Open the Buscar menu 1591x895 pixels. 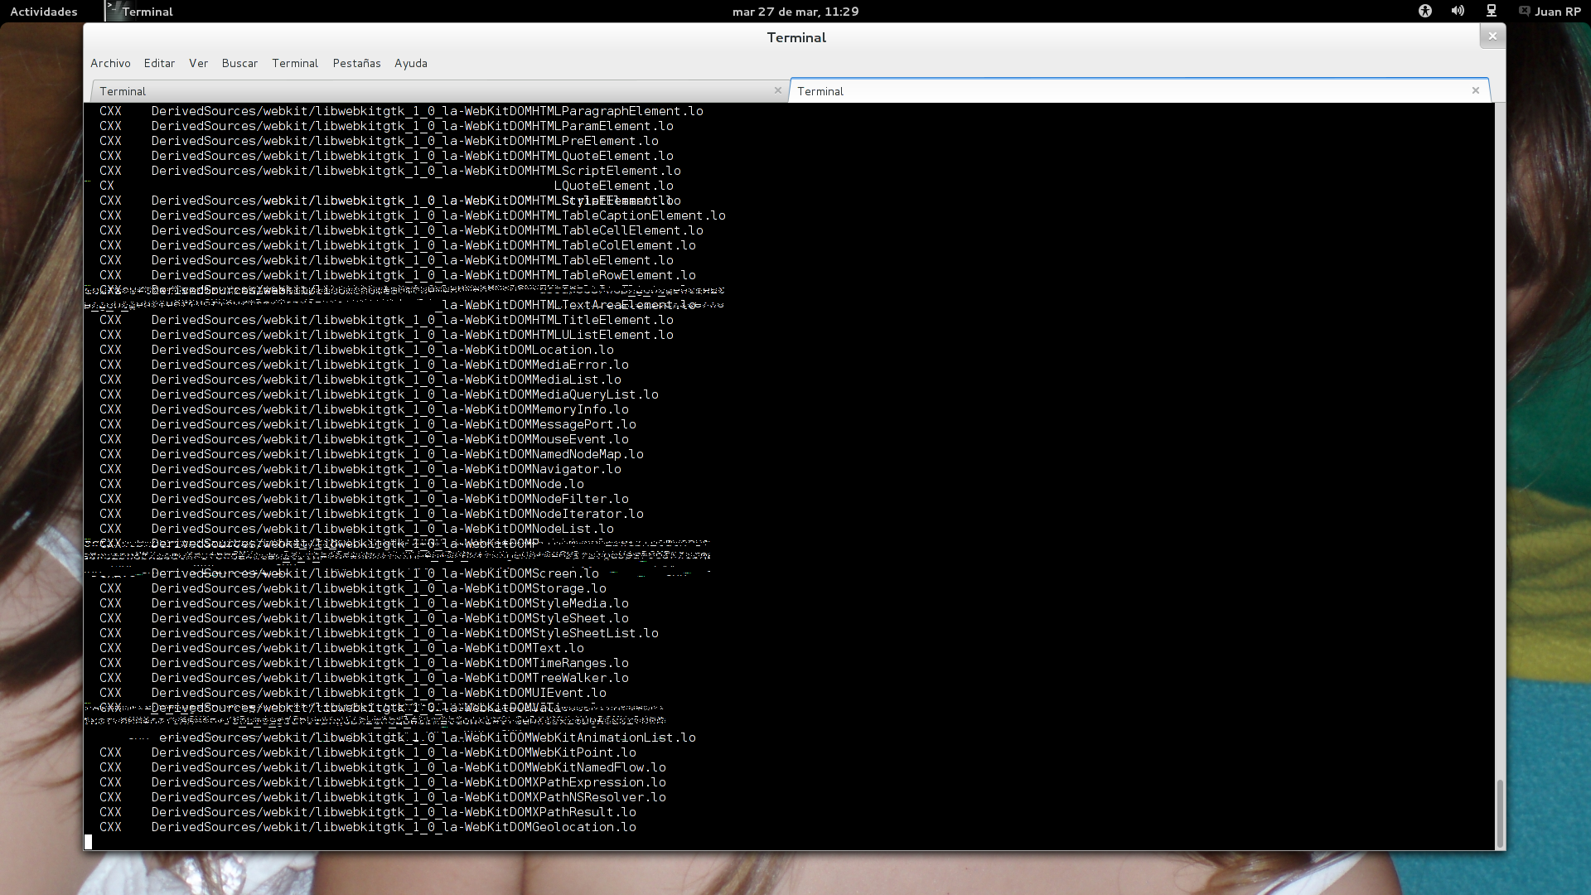coord(239,63)
